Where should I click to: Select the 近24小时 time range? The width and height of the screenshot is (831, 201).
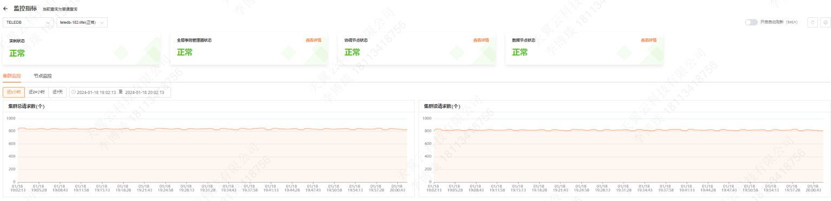[x=37, y=92]
